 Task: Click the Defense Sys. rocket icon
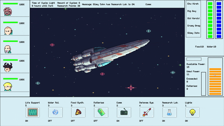[145, 113]
